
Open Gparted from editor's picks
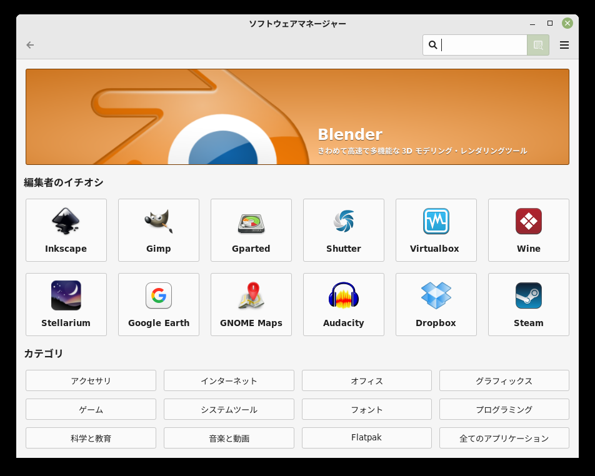tap(251, 231)
